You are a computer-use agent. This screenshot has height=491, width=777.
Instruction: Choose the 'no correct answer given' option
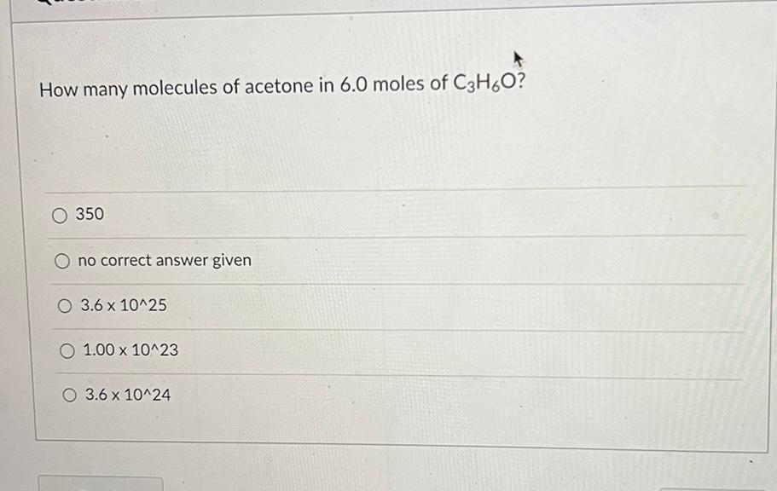coord(62,260)
